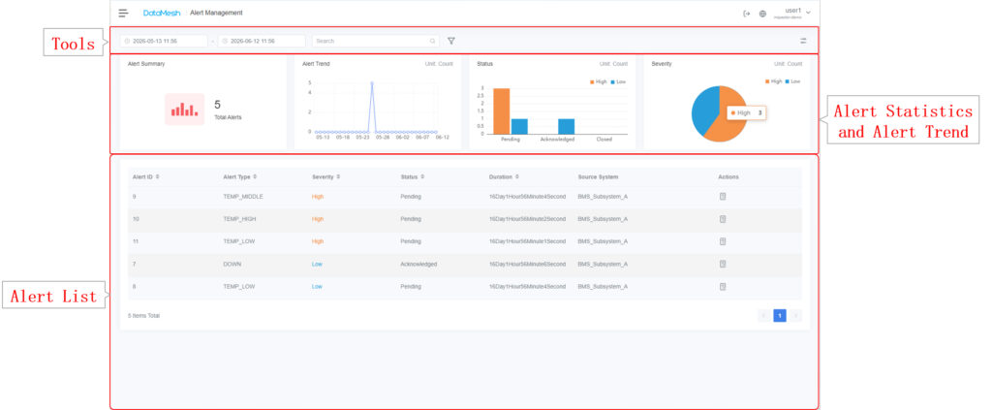The height and width of the screenshot is (410, 992).
Task: Open the hamburger navigation menu
Action: coord(123,13)
